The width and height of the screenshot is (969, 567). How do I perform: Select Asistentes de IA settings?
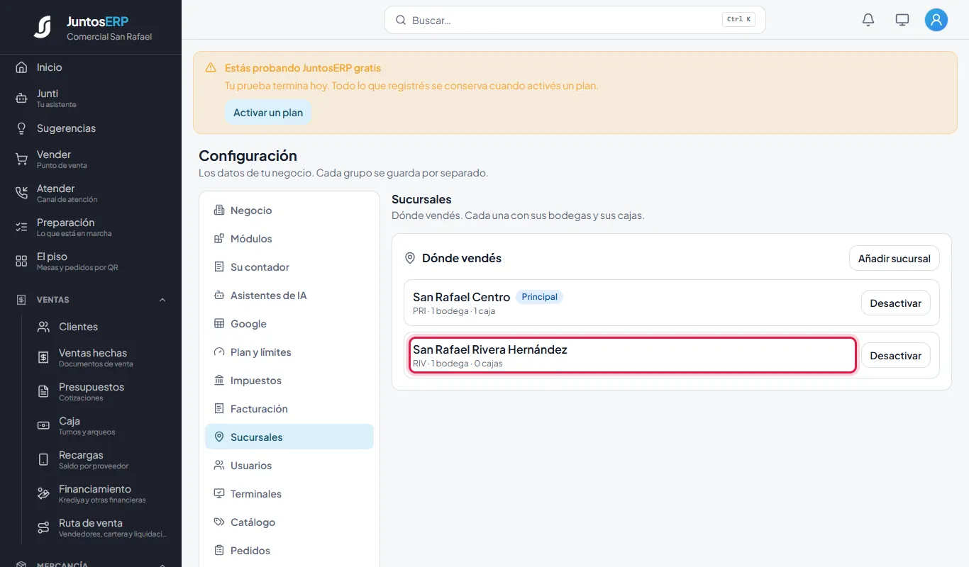(x=289, y=296)
